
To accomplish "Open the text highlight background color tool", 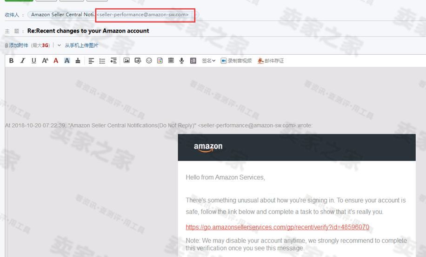I will 67,60.
